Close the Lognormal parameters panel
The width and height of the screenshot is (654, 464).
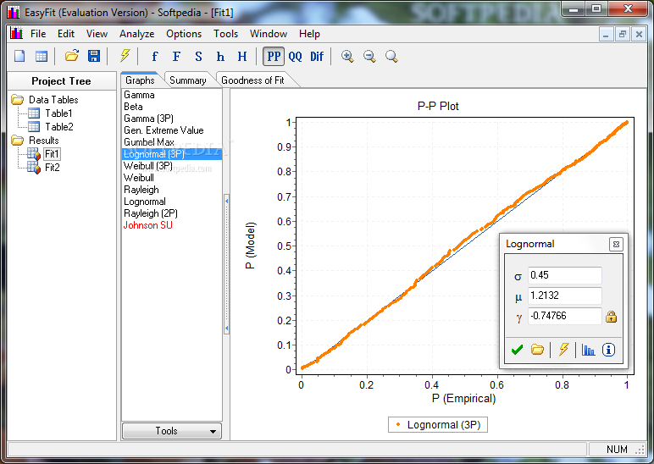(x=616, y=245)
